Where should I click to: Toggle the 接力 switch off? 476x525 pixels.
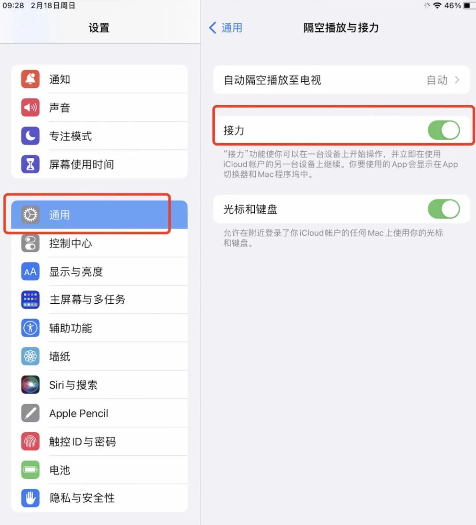pos(444,130)
